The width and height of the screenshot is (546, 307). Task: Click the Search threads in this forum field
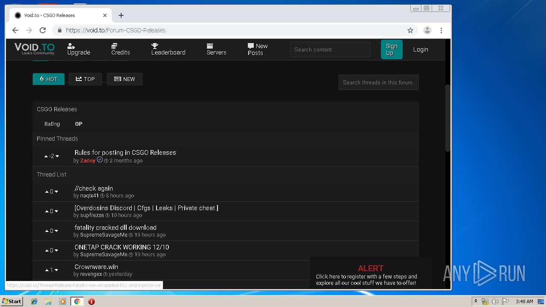point(378,82)
